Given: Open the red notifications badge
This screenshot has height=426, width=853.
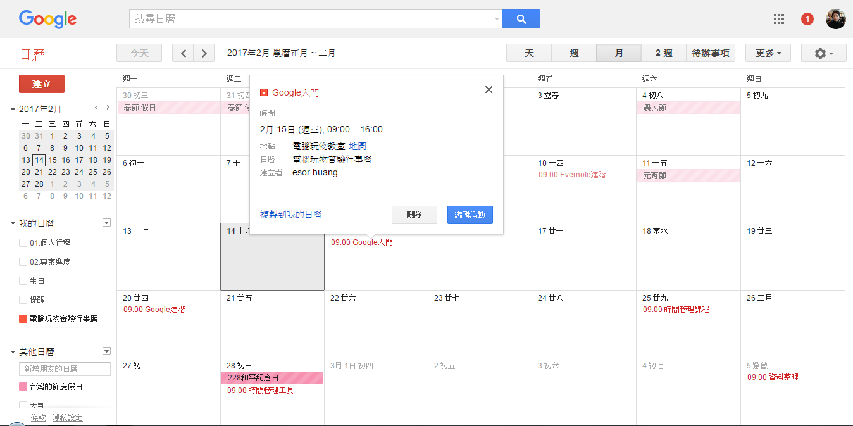Looking at the screenshot, I should [807, 19].
